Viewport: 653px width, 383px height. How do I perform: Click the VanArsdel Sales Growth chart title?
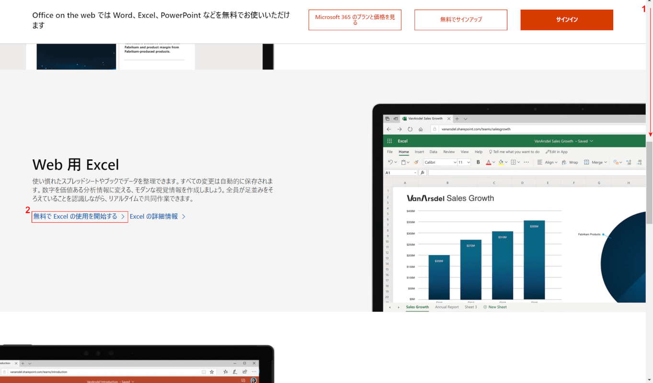click(450, 198)
